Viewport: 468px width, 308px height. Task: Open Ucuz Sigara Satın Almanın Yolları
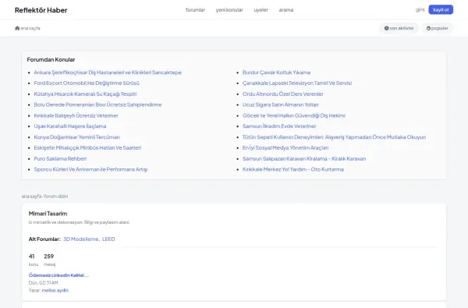point(280,104)
